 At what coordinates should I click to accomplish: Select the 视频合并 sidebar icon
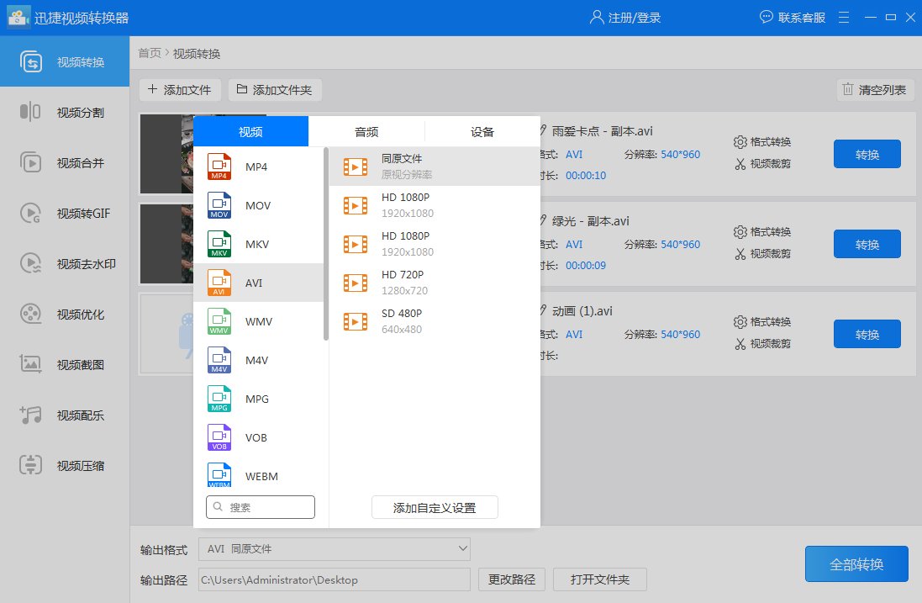[30, 163]
